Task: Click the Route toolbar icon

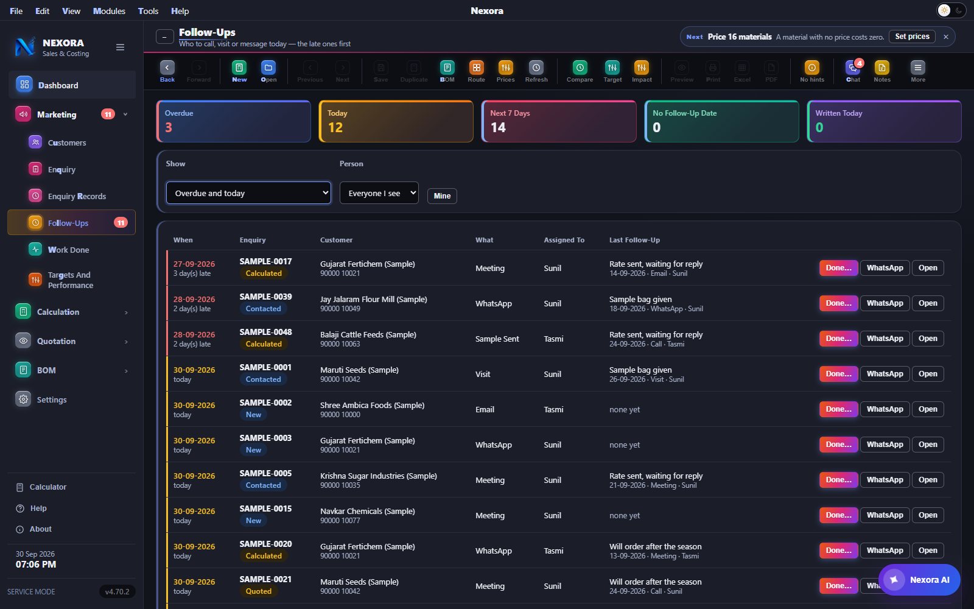Action: 477,71
